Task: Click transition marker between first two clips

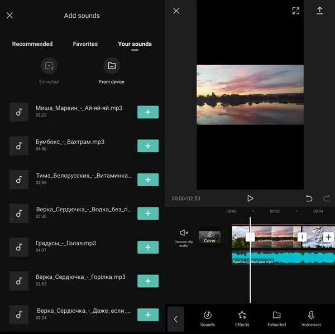Action: point(250,237)
